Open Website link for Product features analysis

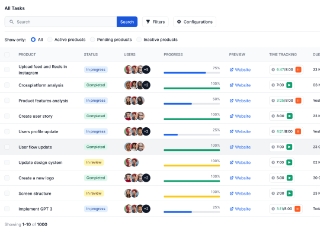click(240, 101)
